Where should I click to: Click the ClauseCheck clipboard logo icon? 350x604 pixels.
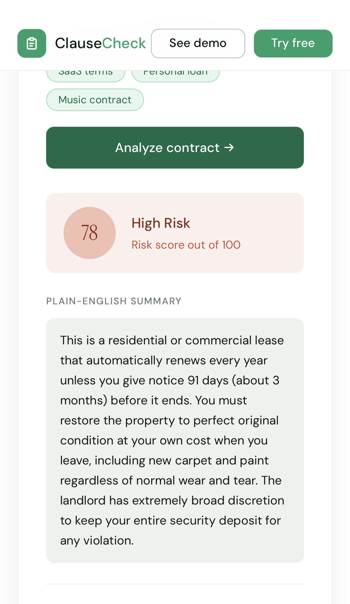point(32,44)
